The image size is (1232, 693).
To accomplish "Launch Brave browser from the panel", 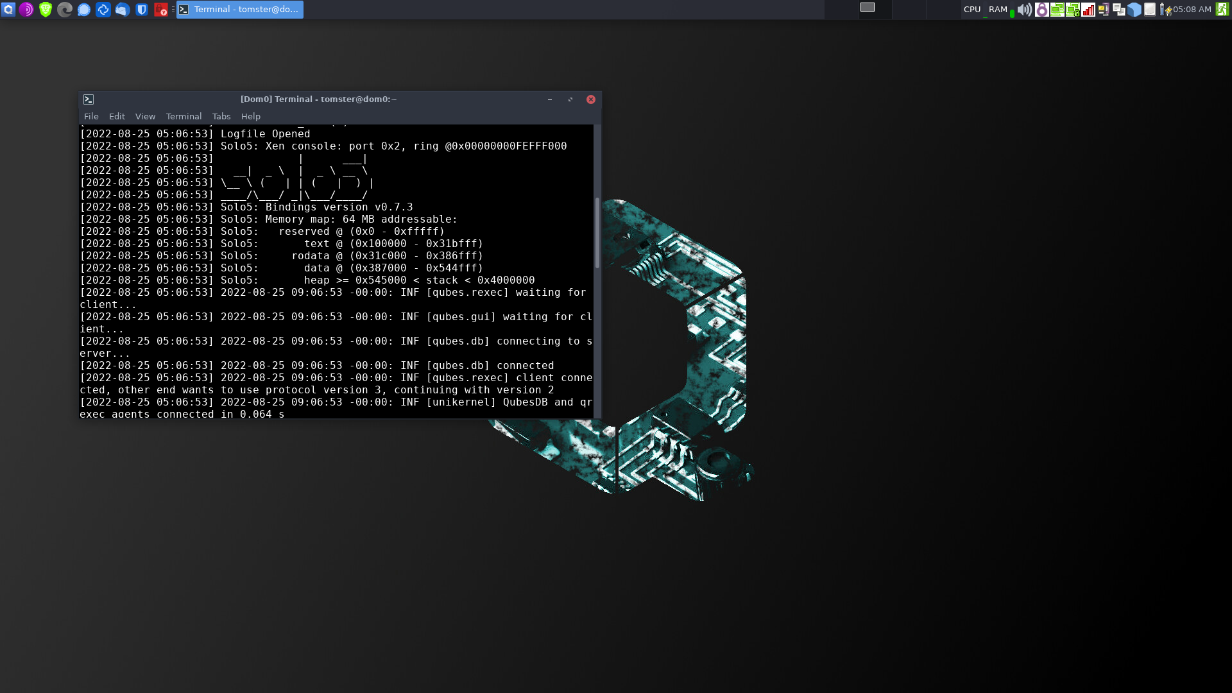I will tap(46, 10).
